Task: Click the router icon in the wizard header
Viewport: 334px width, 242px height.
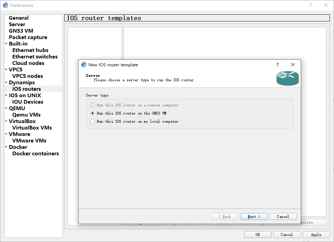Action: (x=287, y=78)
